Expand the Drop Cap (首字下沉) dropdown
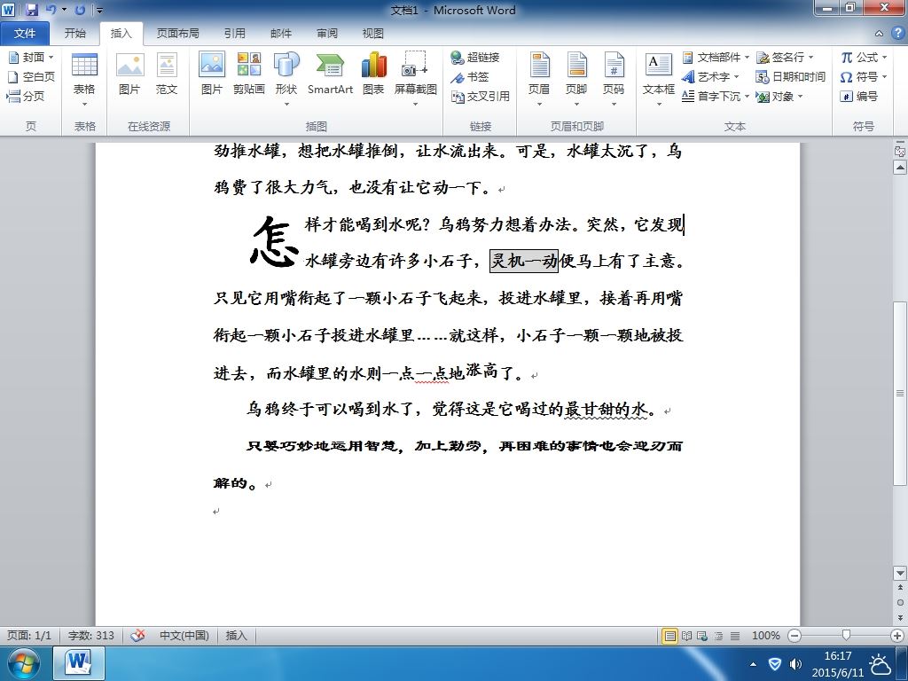This screenshot has height=681, width=908. [x=747, y=96]
